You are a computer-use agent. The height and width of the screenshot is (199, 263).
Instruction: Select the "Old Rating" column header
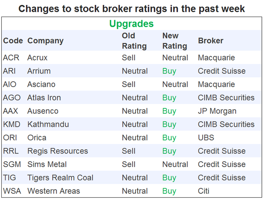pos(134,41)
